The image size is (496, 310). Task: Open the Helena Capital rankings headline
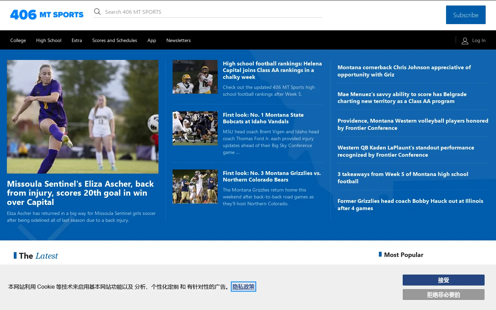[x=272, y=70]
